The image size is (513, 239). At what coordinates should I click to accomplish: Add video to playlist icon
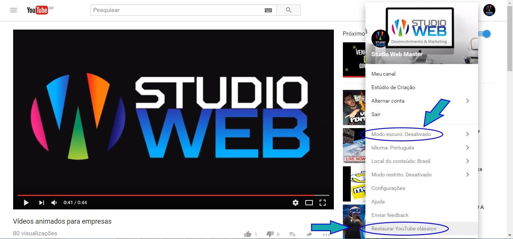point(292,234)
